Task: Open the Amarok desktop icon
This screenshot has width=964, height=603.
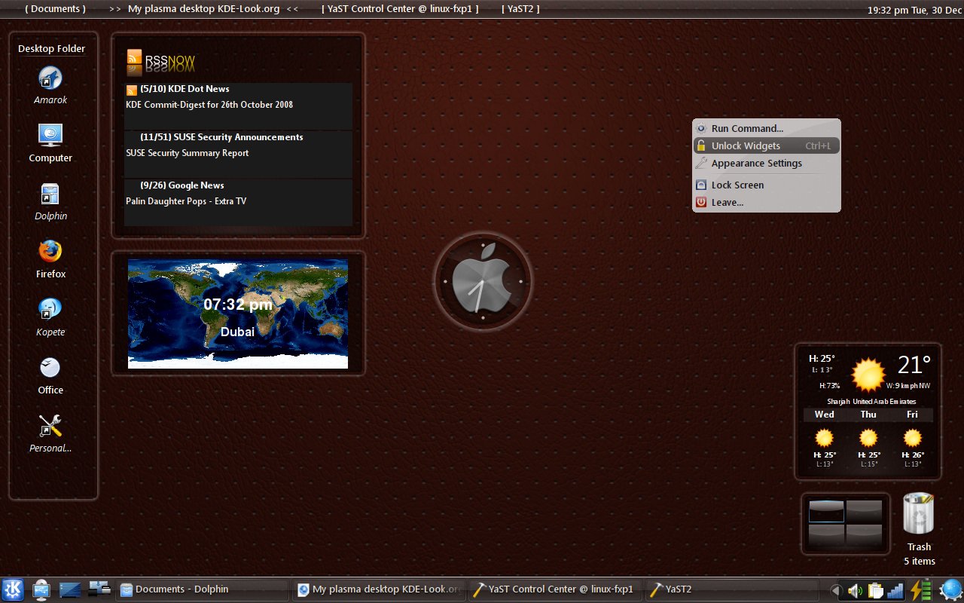Action: (x=50, y=78)
